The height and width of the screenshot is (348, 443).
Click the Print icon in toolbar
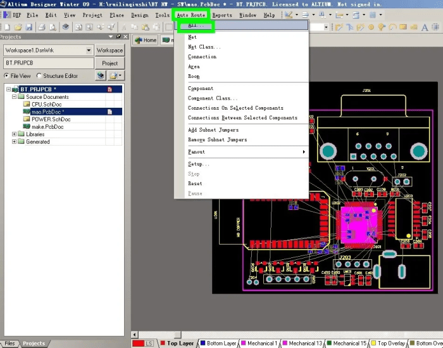coord(41,27)
